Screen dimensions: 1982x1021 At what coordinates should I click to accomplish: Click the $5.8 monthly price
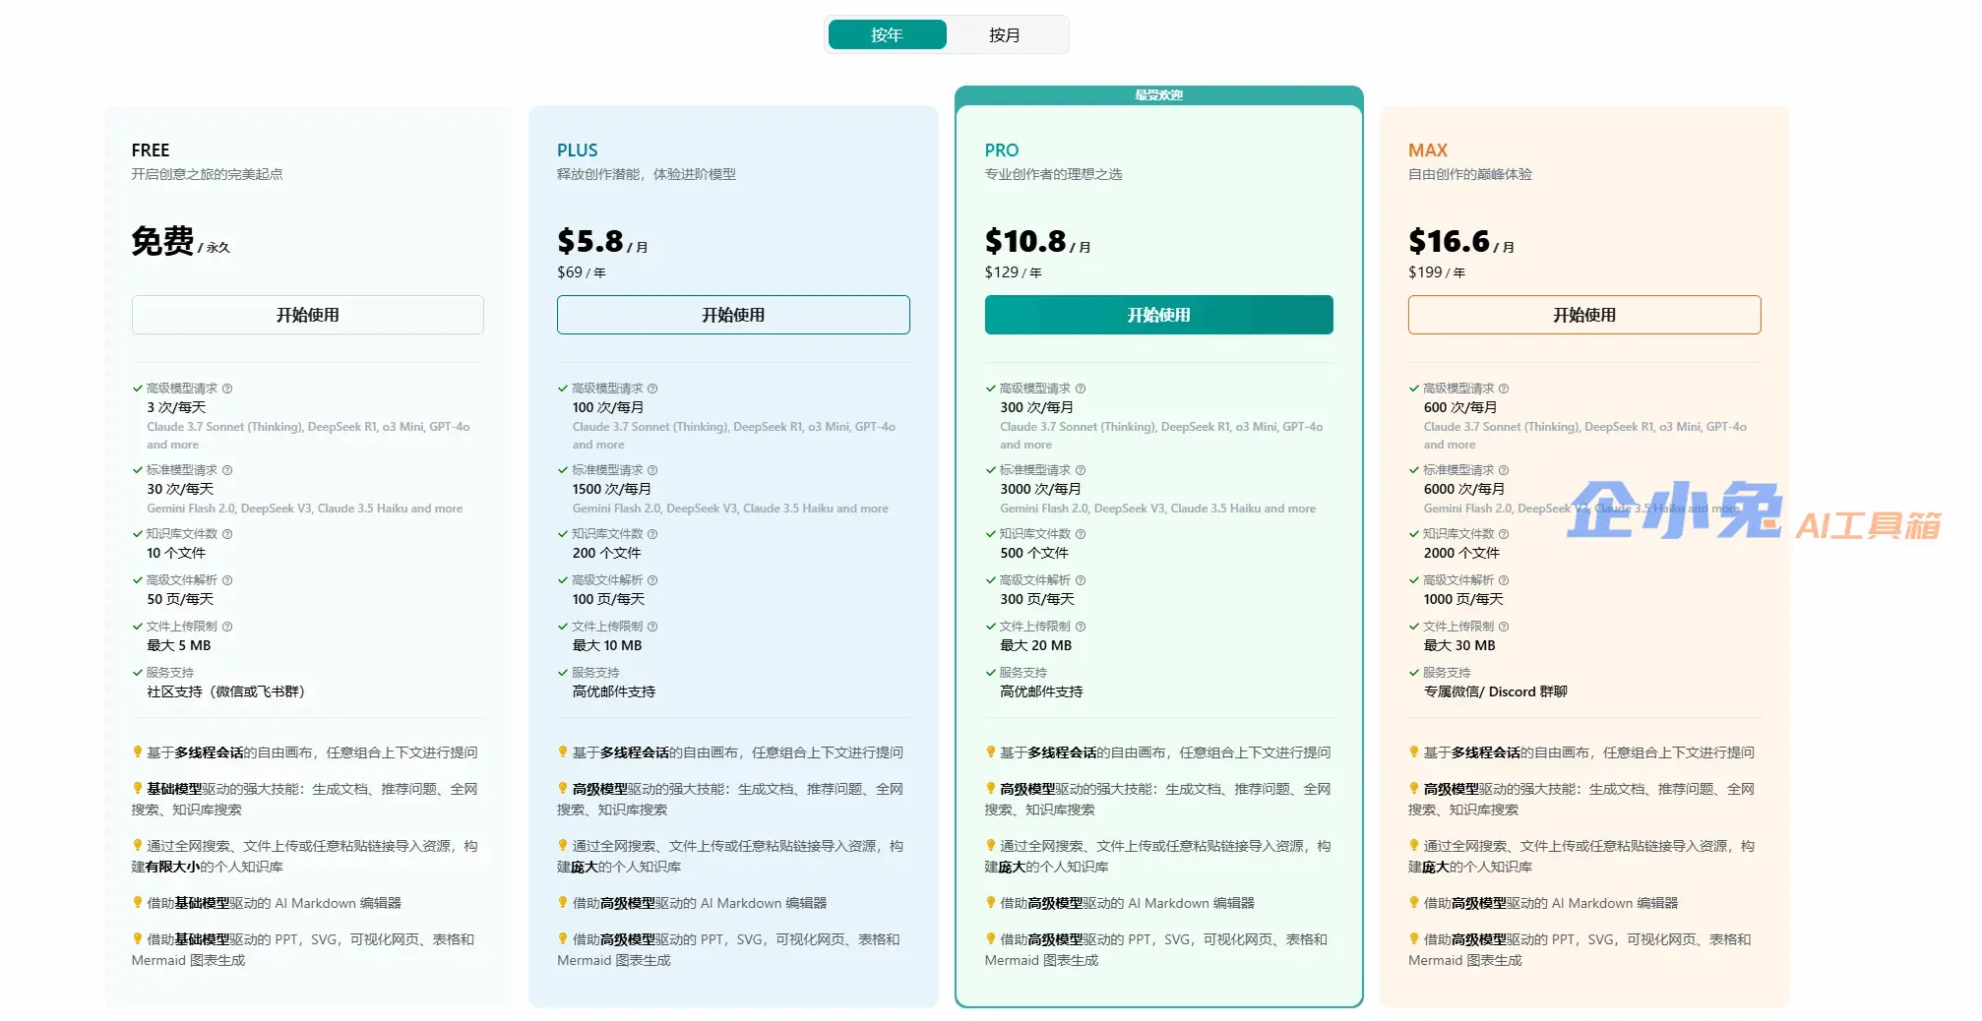coord(590,241)
